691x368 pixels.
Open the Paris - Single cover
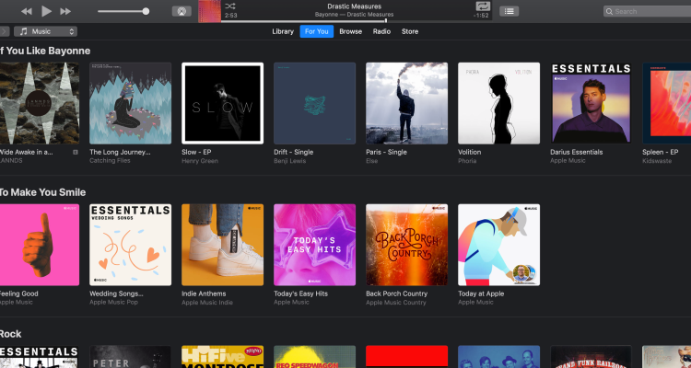(406, 103)
